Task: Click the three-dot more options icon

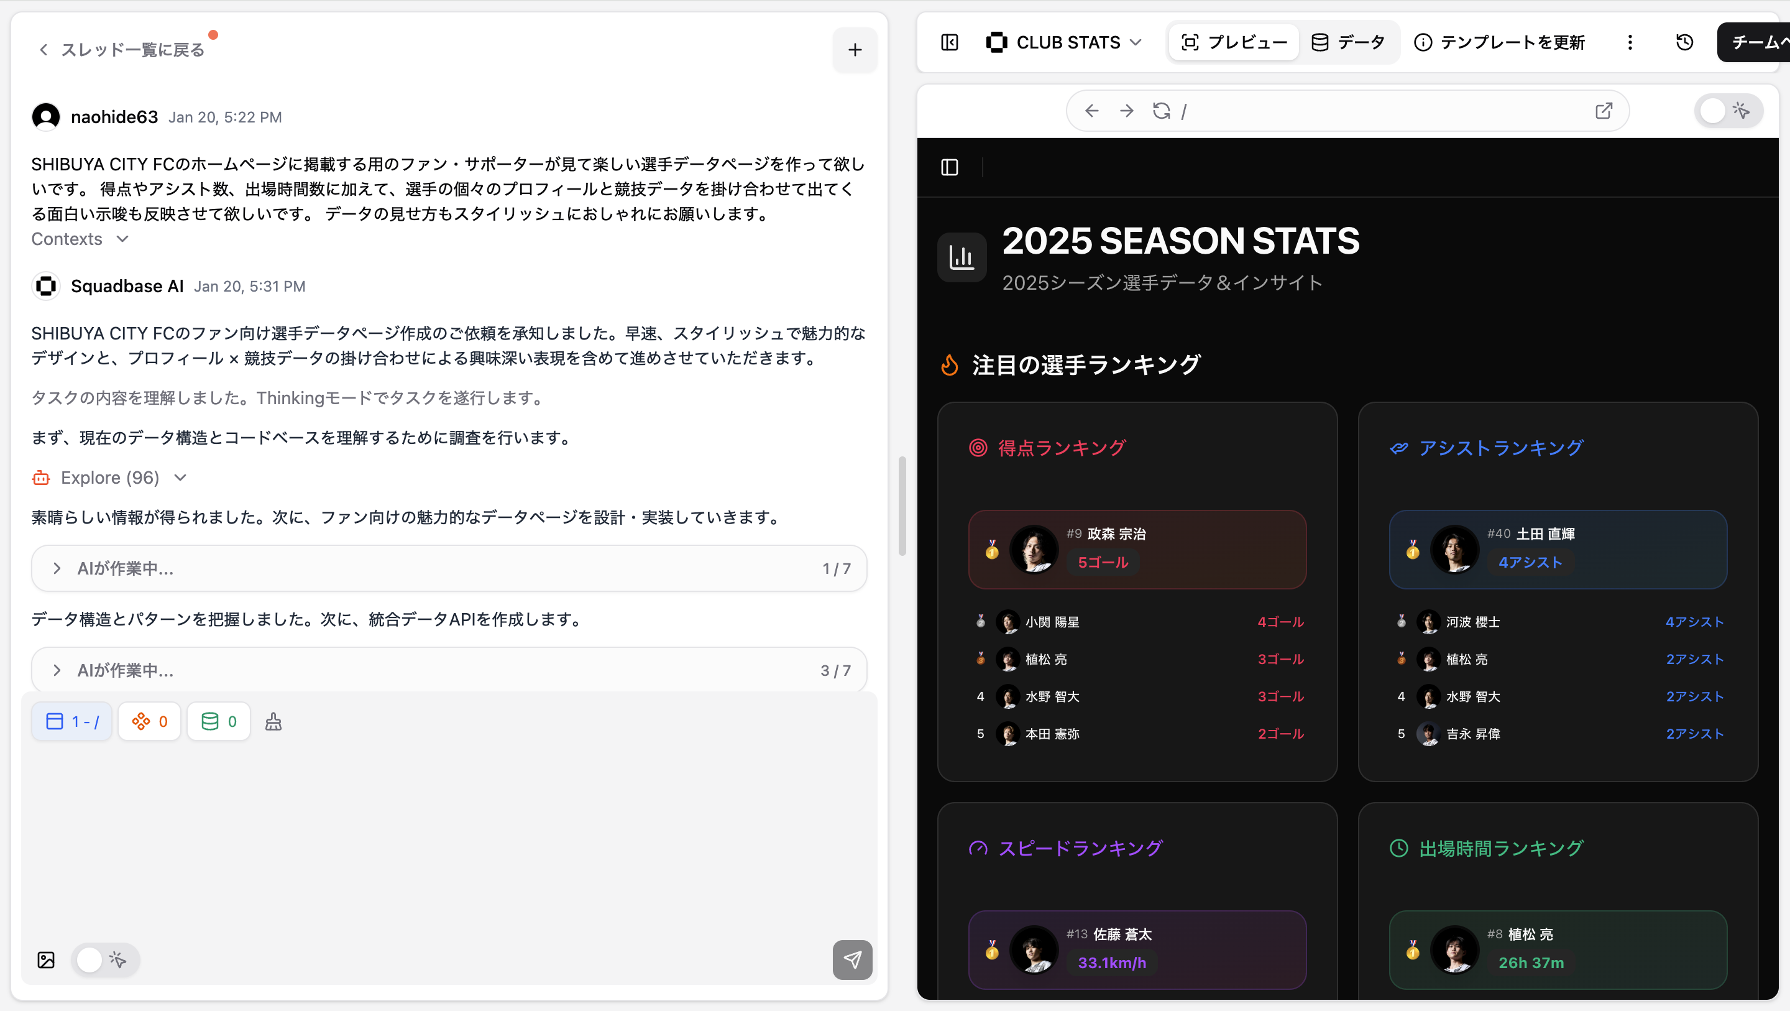Action: [x=1630, y=42]
